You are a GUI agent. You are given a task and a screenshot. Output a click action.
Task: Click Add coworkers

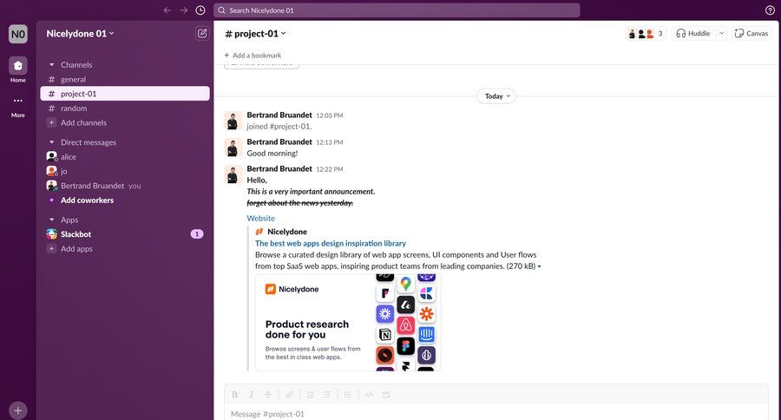click(x=124, y=200)
